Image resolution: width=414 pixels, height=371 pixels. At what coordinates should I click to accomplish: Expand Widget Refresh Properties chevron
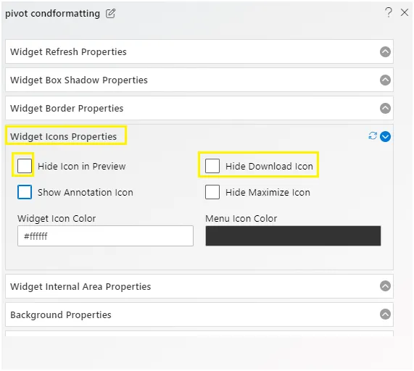(x=385, y=51)
